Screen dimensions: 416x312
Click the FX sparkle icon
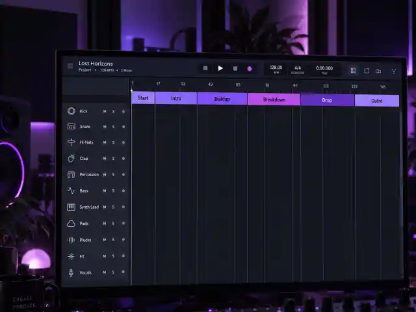[71, 256]
